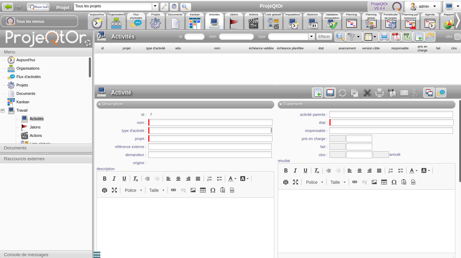
Task: Open the Police font dropdown in description
Action: 133,190
